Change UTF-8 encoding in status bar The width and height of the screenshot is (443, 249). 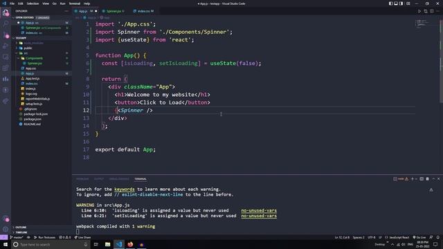(x=372, y=237)
